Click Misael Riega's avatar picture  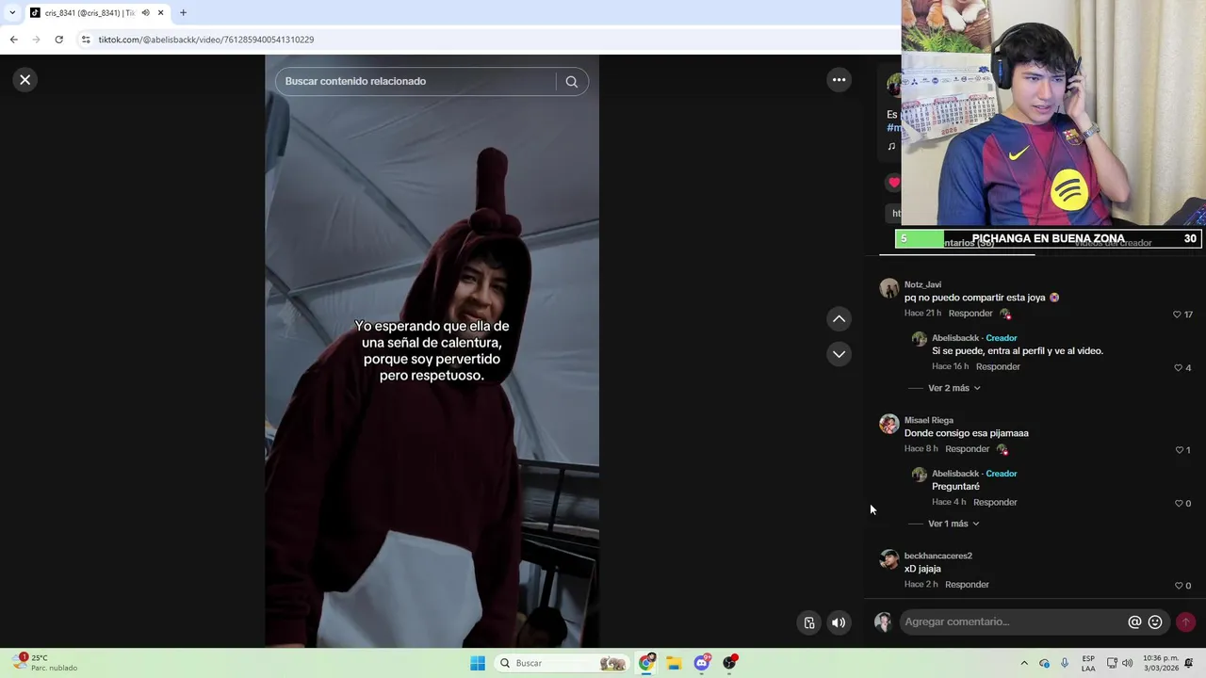[x=889, y=424]
